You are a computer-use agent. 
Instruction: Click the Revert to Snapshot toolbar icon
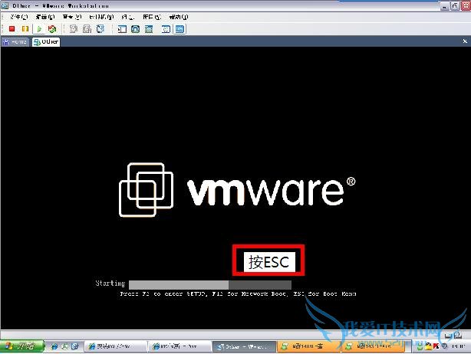[87, 29]
